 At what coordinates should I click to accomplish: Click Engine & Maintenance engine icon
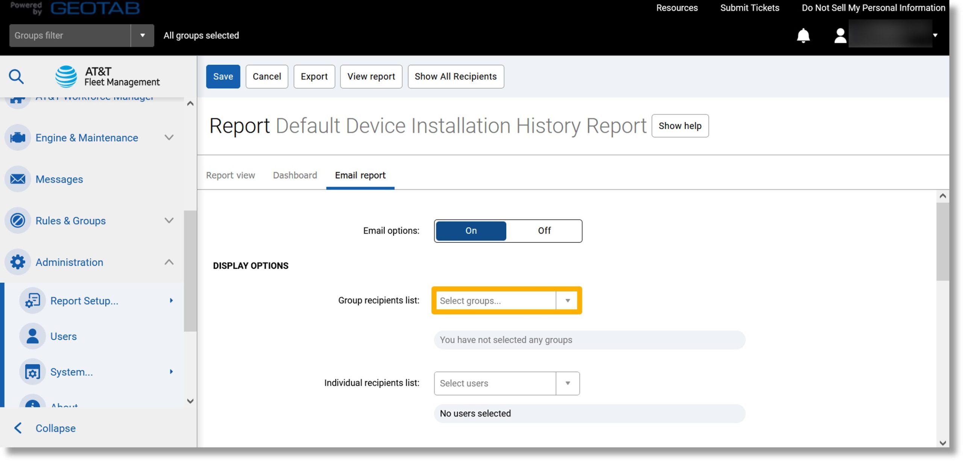click(x=18, y=138)
